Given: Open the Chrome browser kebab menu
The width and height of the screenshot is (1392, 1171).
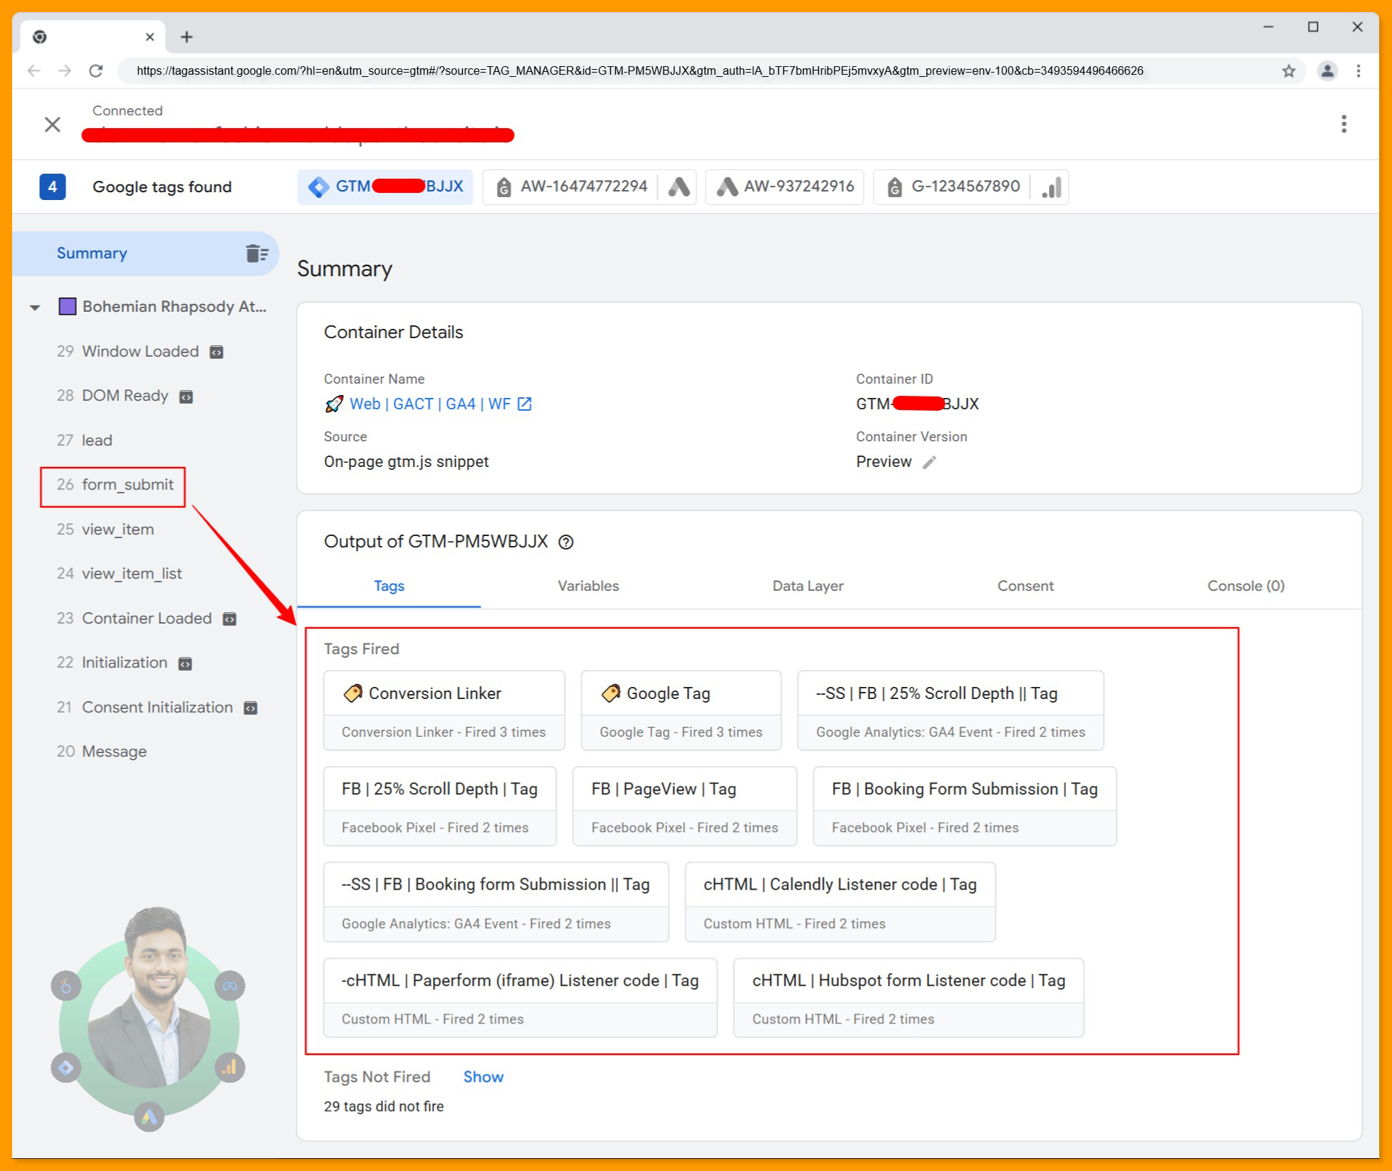Looking at the screenshot, I should pos(1359,70).
